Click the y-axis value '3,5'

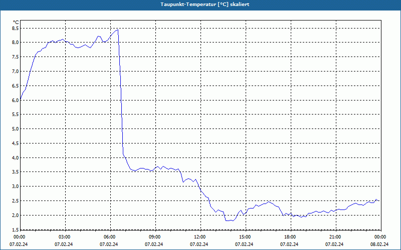tap(16, 172)
